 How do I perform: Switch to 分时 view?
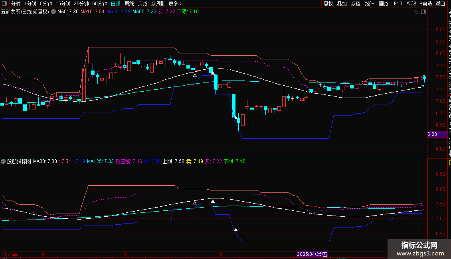click(x=16, y=4)
